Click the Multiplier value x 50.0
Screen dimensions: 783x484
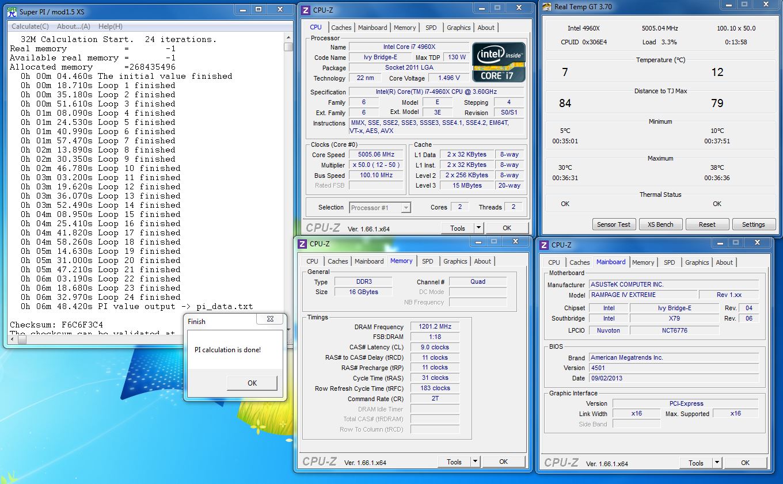click(376, 165)
